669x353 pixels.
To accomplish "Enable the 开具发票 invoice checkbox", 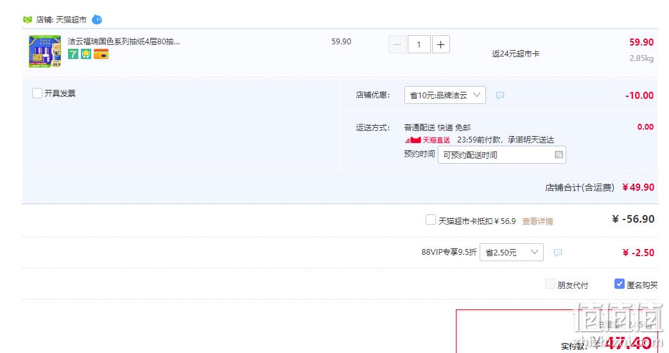I will point(37,93).
